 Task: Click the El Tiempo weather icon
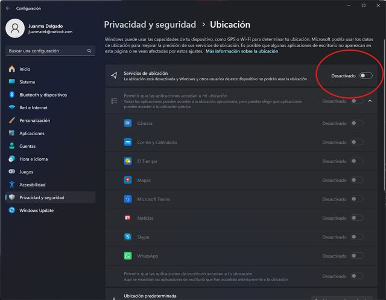point(128,161)
